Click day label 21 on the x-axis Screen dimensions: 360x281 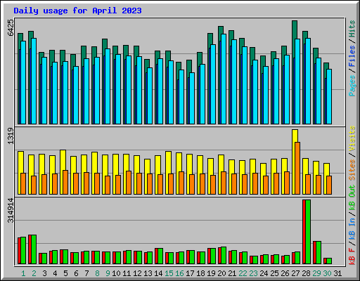[x=232, y=273]
